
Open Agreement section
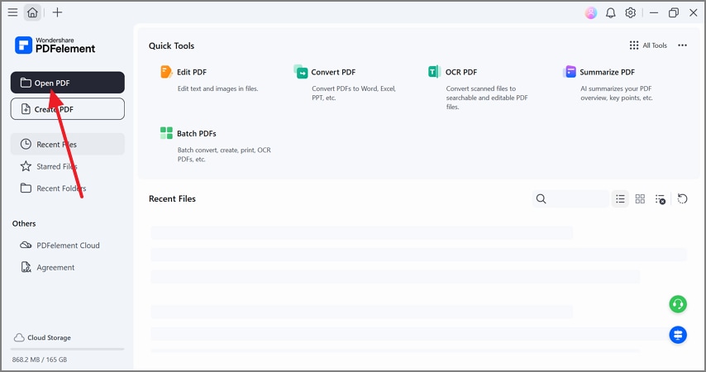47,267
